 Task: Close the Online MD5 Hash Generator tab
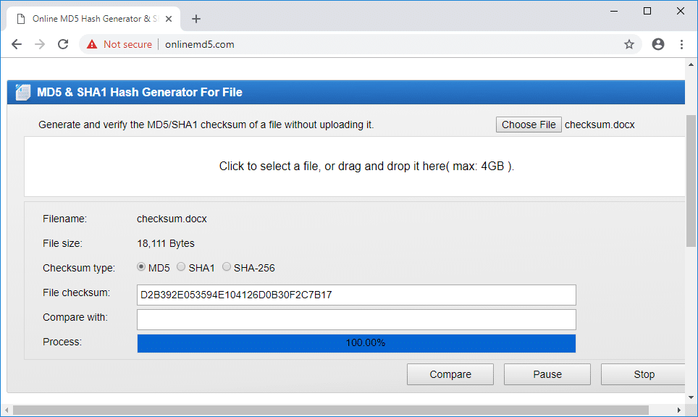pyautogui.click(x=169, y=19)
